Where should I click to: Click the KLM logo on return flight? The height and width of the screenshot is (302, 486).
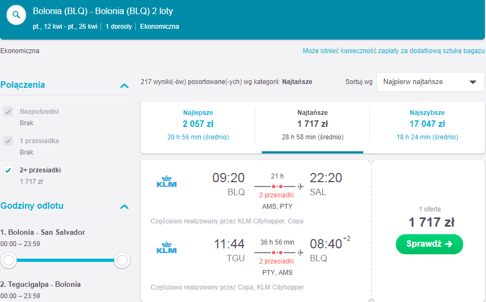click(x=167, y=248)
